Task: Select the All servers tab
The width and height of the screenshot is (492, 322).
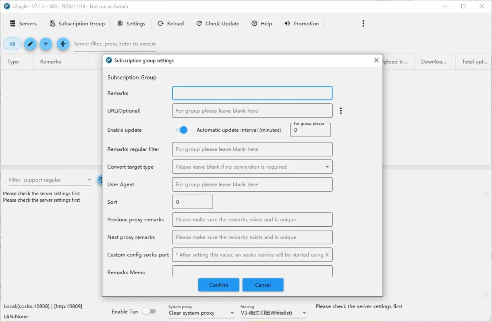Action: (12, 43)
